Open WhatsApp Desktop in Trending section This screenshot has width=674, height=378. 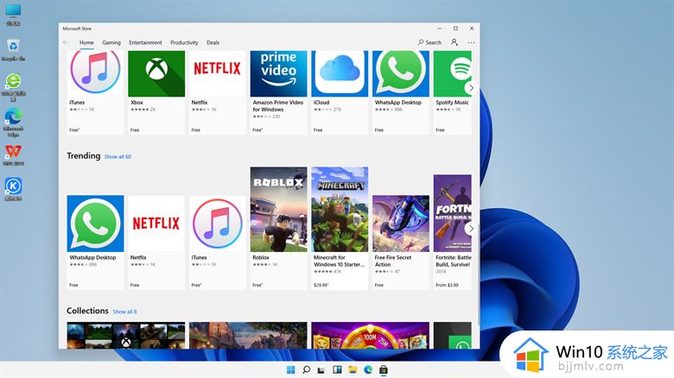pos(95,243)
